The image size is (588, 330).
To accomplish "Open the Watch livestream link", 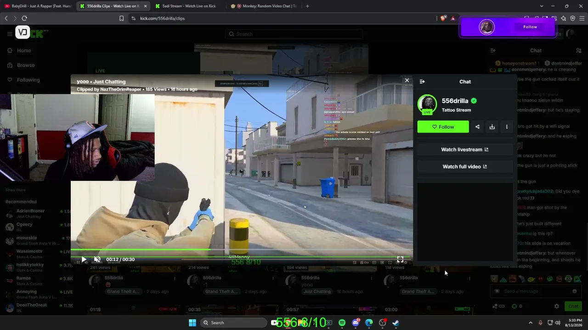I will 465,149.
